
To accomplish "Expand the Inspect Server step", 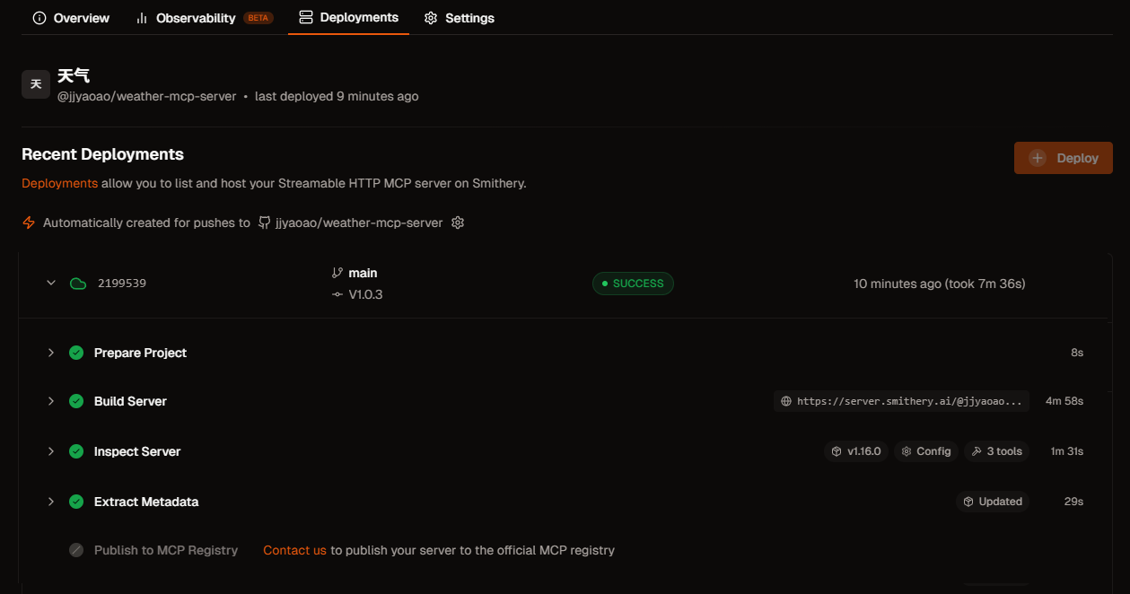I will [51, 451].
